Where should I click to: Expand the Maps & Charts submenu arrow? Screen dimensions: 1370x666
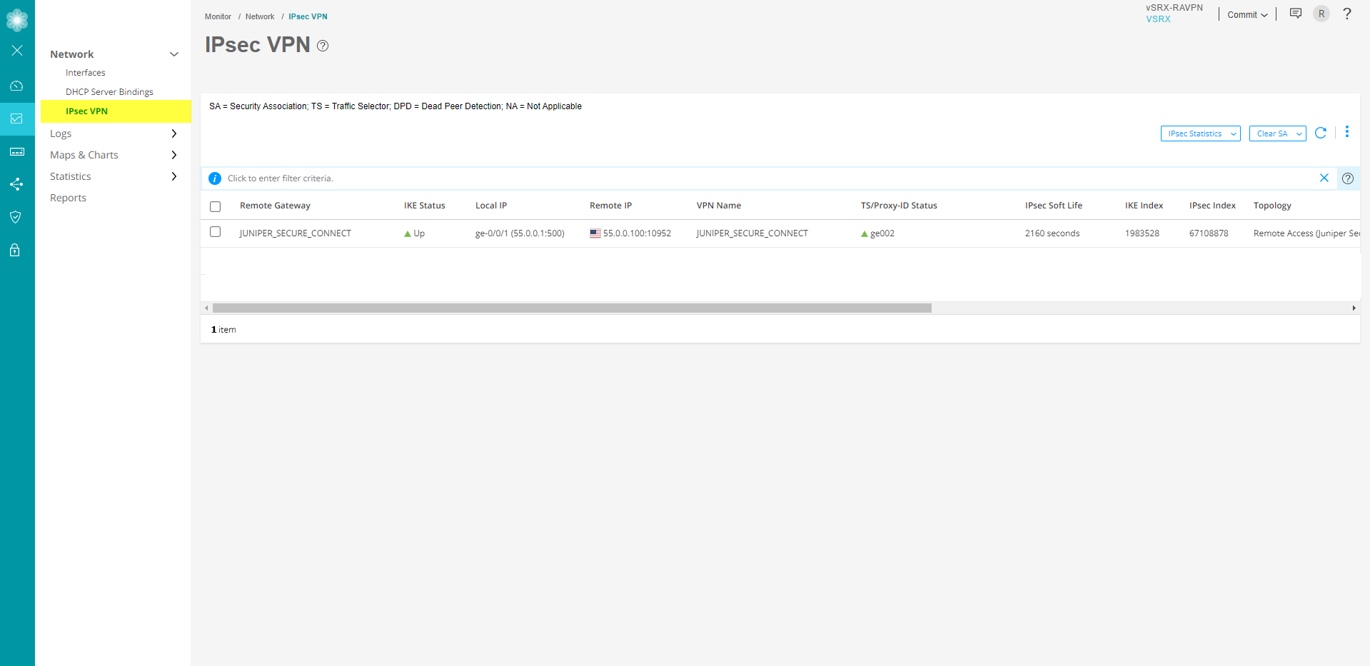[174, 155]
